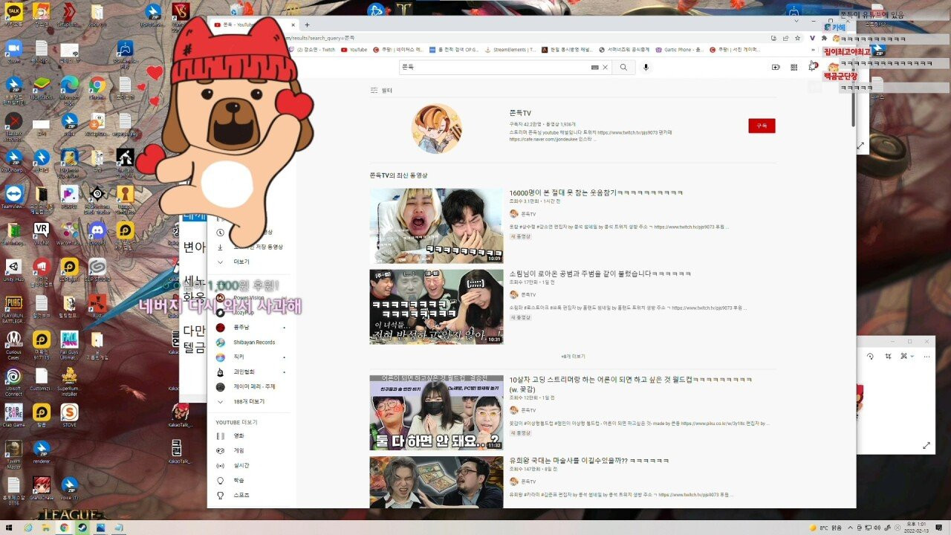This screenshot has width=951, height=535.
Task: Subscribe with the red 구독 button
Action: click(762, 126)
